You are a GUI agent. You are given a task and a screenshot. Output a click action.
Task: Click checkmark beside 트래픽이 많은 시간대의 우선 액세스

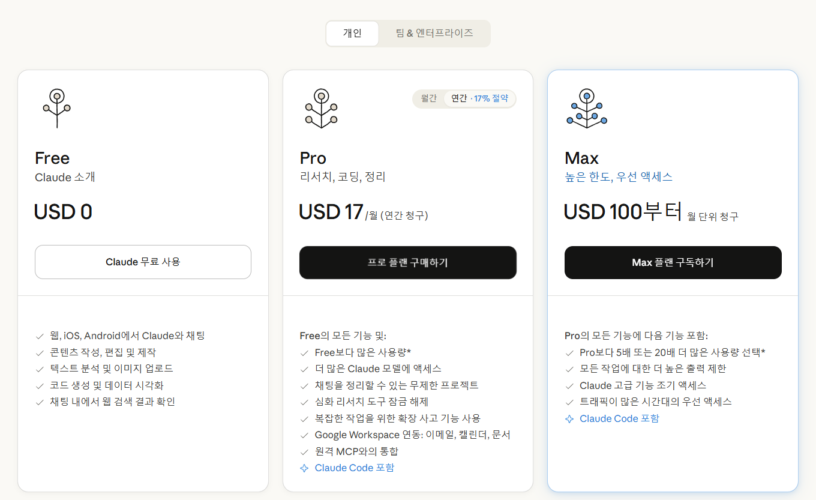569,402
